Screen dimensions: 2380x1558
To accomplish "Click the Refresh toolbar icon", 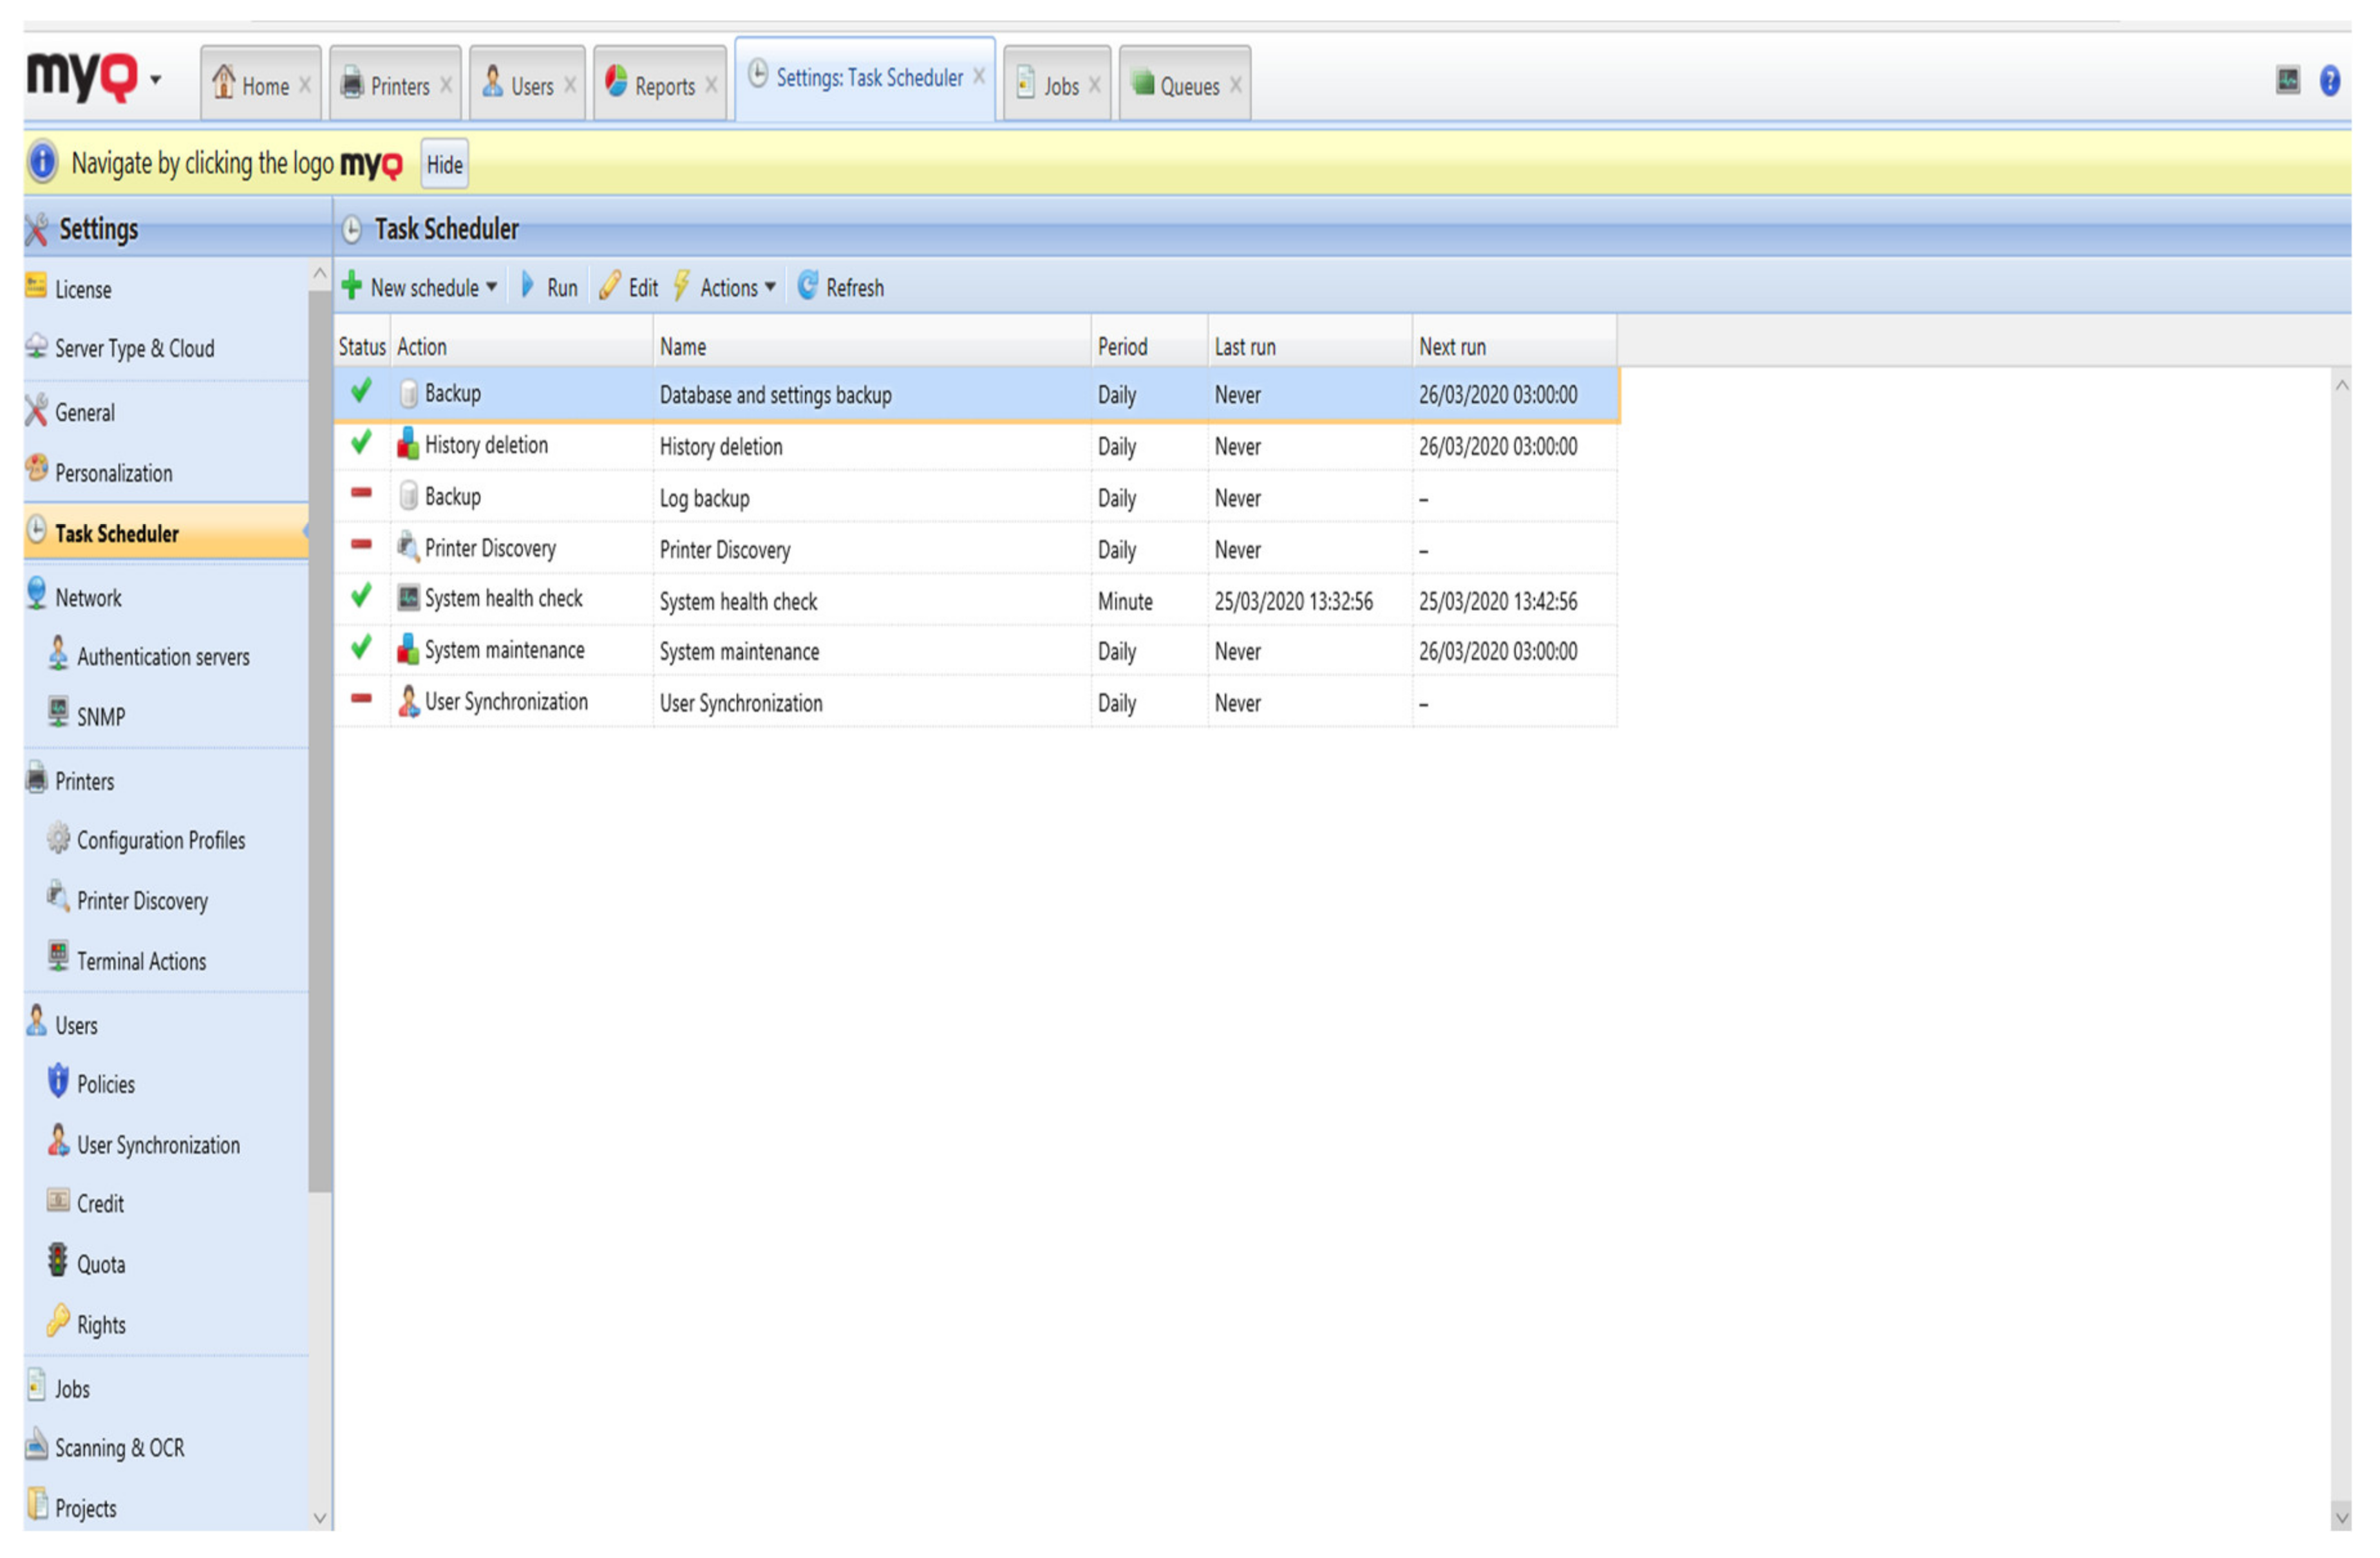I will pyautogui.click(x=807, y=287).
